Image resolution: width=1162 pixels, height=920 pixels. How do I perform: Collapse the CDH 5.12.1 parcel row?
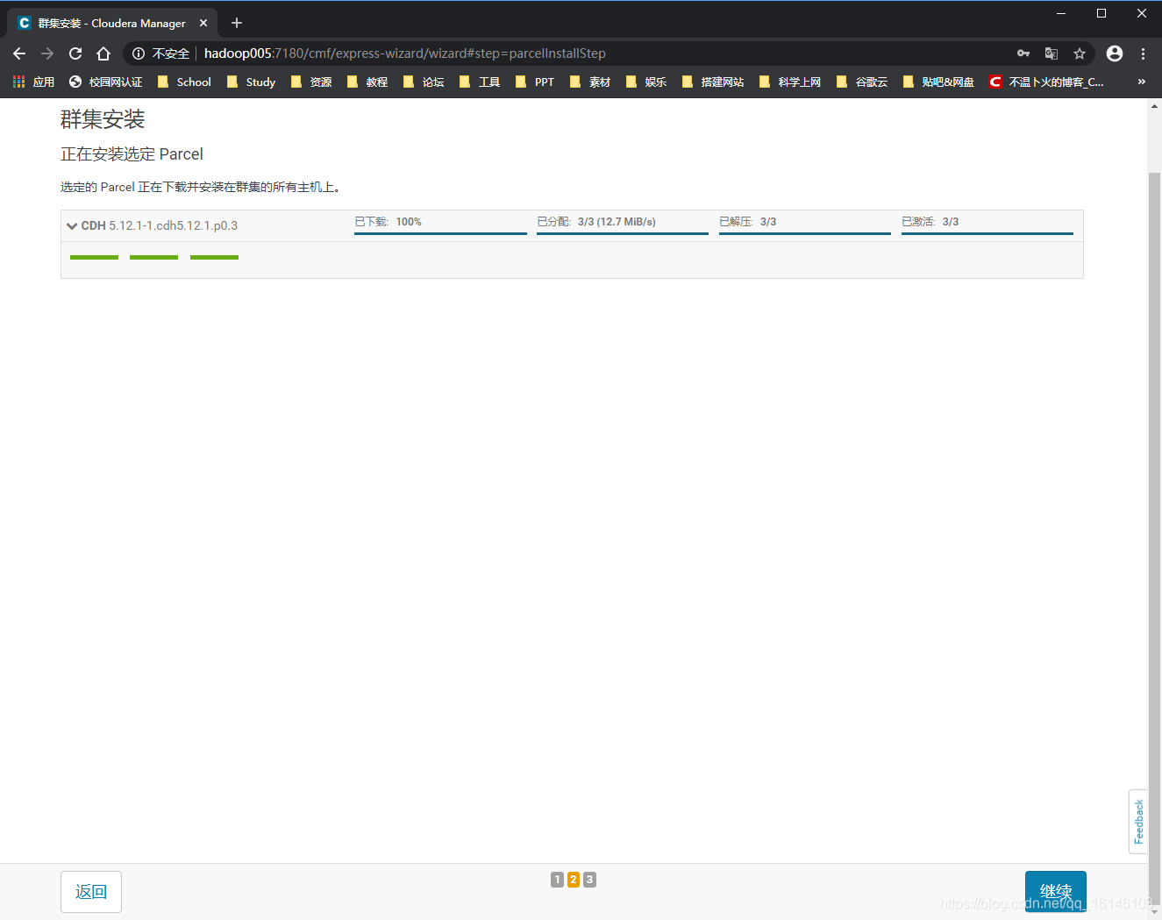72,225
